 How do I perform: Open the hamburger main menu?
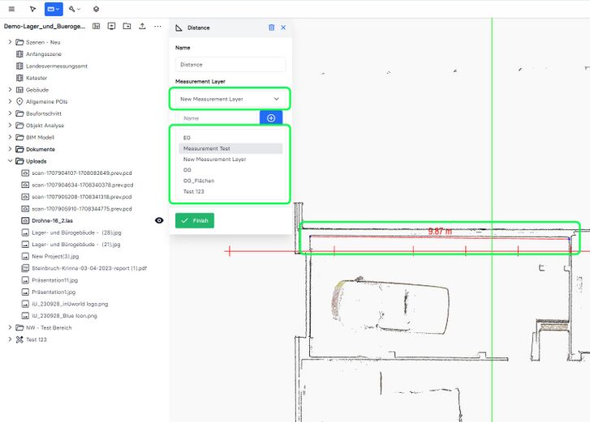[11, 9]
